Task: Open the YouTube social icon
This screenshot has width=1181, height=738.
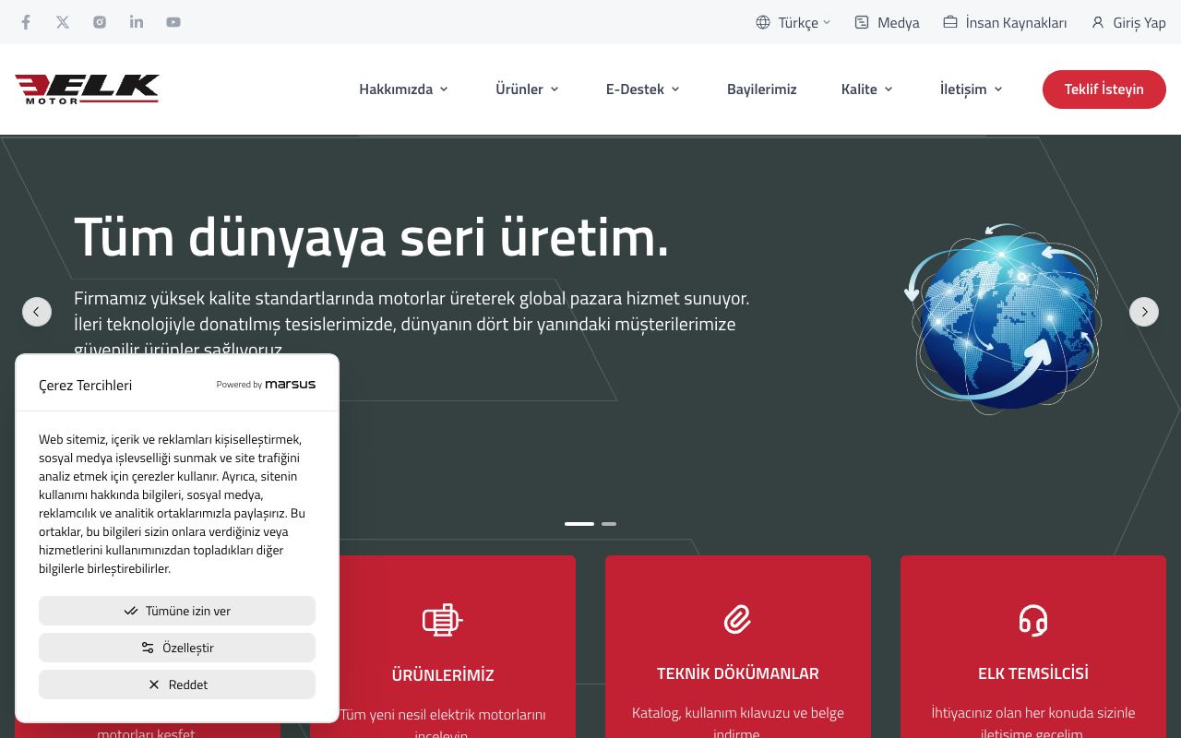Action: [x=173, y=22]
